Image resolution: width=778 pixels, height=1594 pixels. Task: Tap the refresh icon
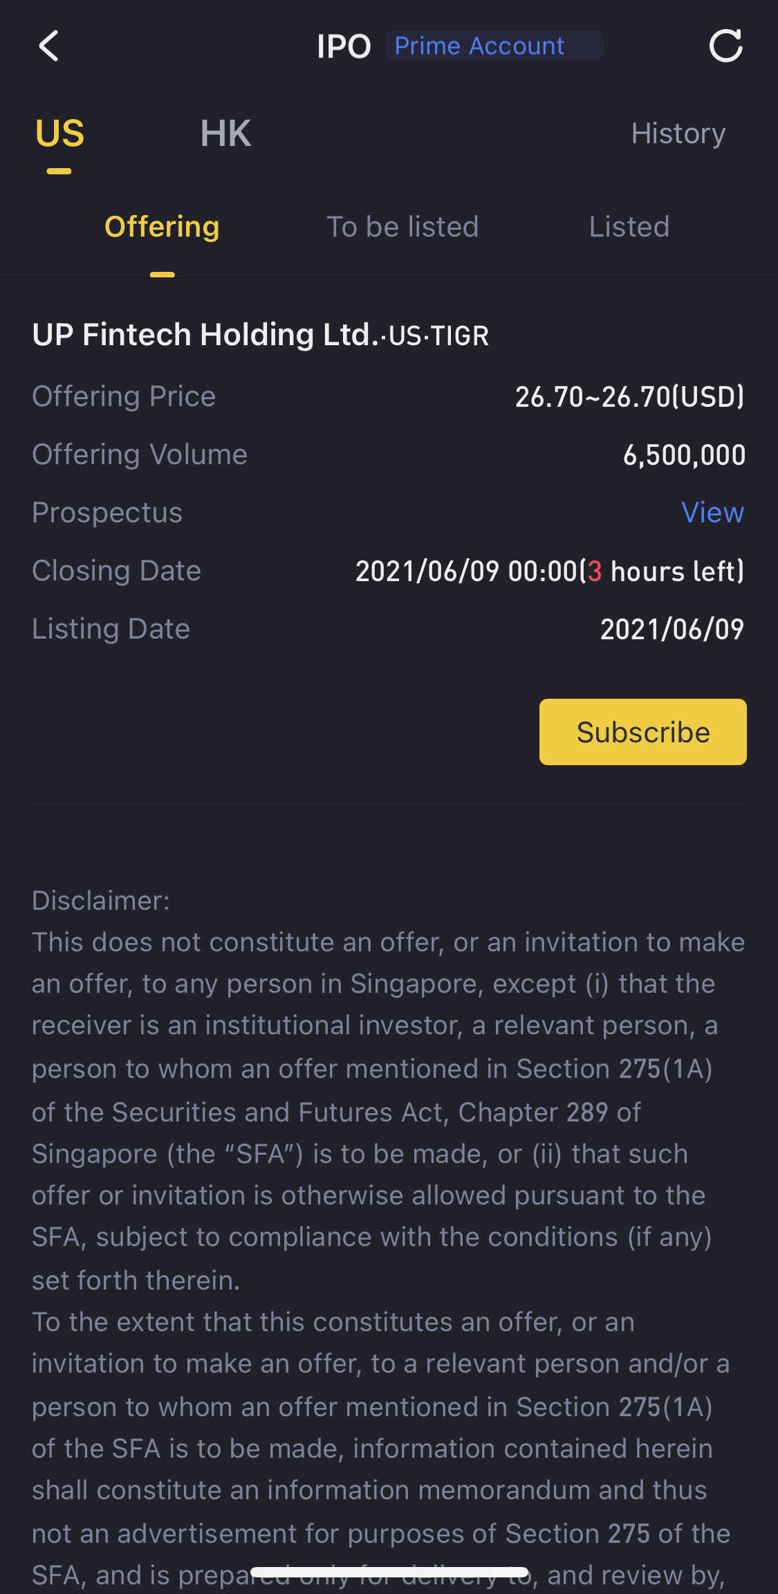(725, 46)
